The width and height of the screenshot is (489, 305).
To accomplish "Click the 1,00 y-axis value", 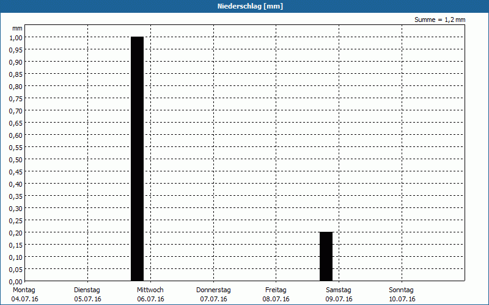I will click(x=16, y=38).
